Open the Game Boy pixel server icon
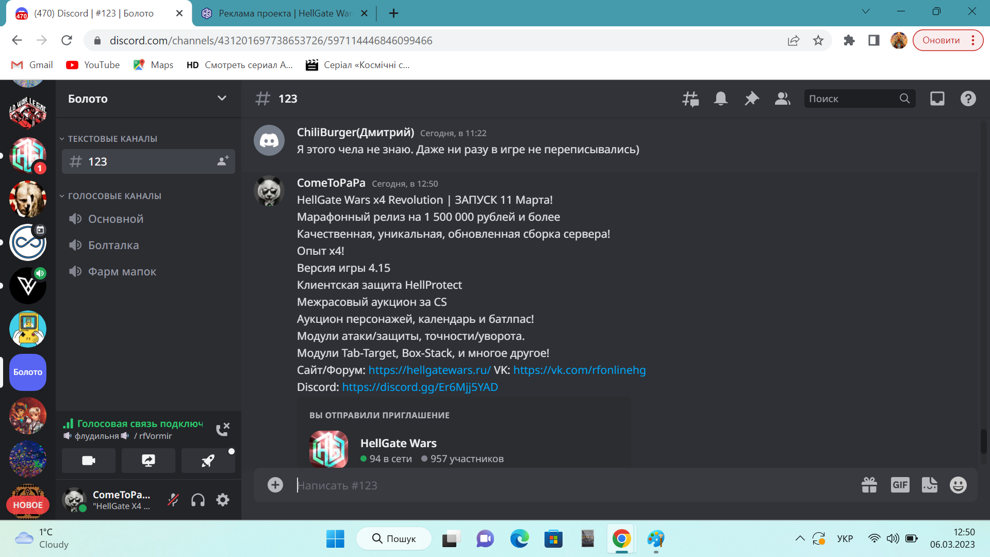This screenshot has width=990, height=557. [28, 329]
